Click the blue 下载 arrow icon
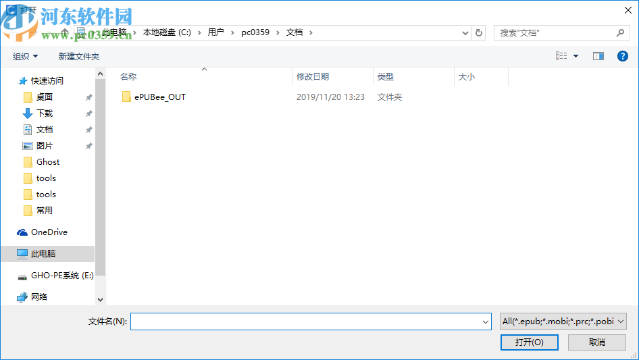The height and width of the screenshot is (360, 639). (x=27, y=113)
